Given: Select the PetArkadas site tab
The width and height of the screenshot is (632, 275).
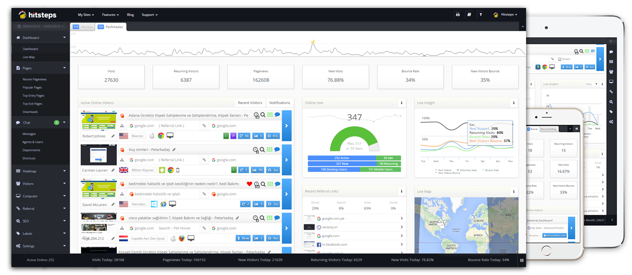Looking at the screenshot, I should (x=110, y=27).
